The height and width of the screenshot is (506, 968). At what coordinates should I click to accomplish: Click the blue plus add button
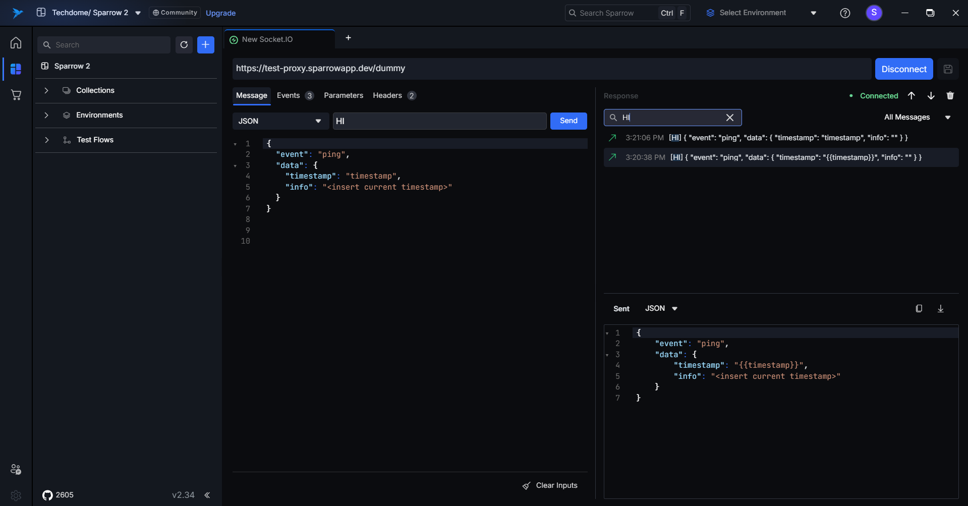coord(206,45)
